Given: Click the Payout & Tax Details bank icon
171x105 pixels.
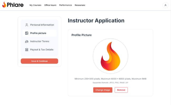Looking at the screenshot, I should coord(27,50).
